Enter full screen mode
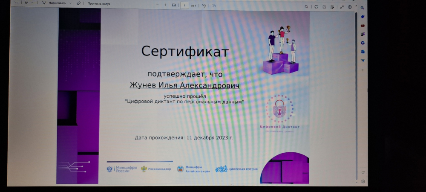This screenshot has width=426, height=192. (342, 7)
